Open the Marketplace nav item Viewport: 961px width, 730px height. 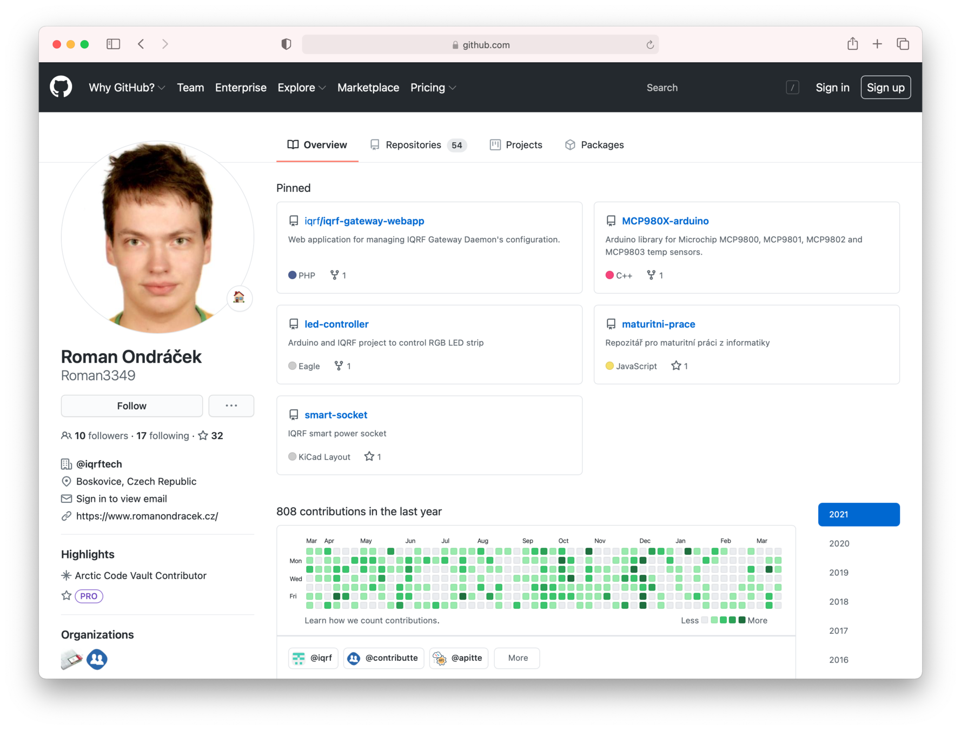click(368, 88)
